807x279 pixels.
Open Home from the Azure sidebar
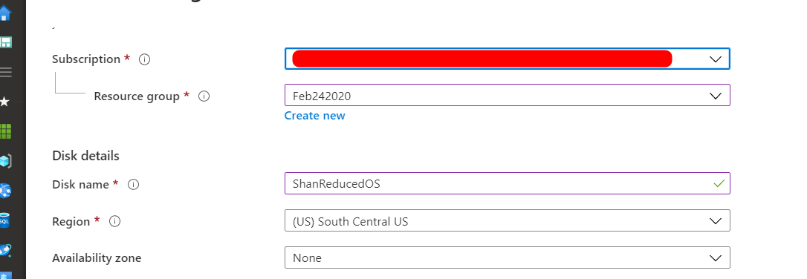tap(6, 14)
